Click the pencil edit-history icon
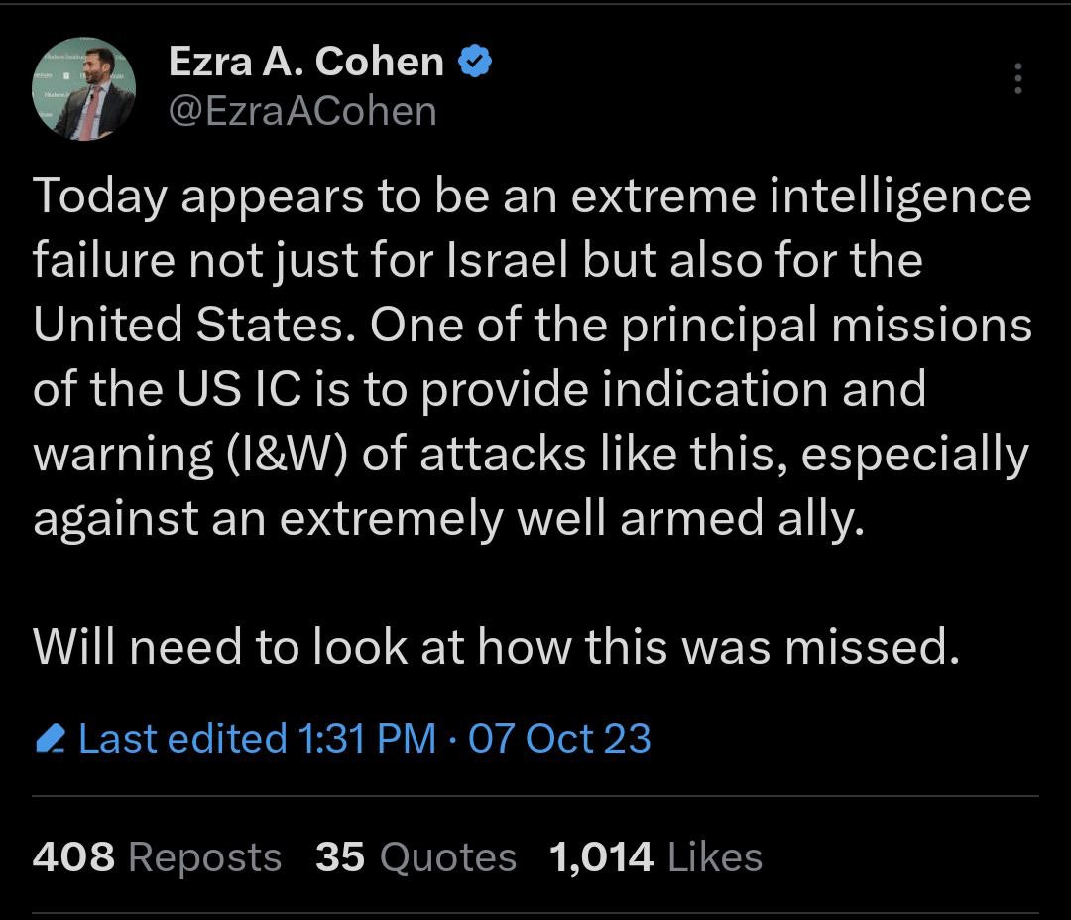The height and width of the screenshot is (920, 1071). (50, 740)
